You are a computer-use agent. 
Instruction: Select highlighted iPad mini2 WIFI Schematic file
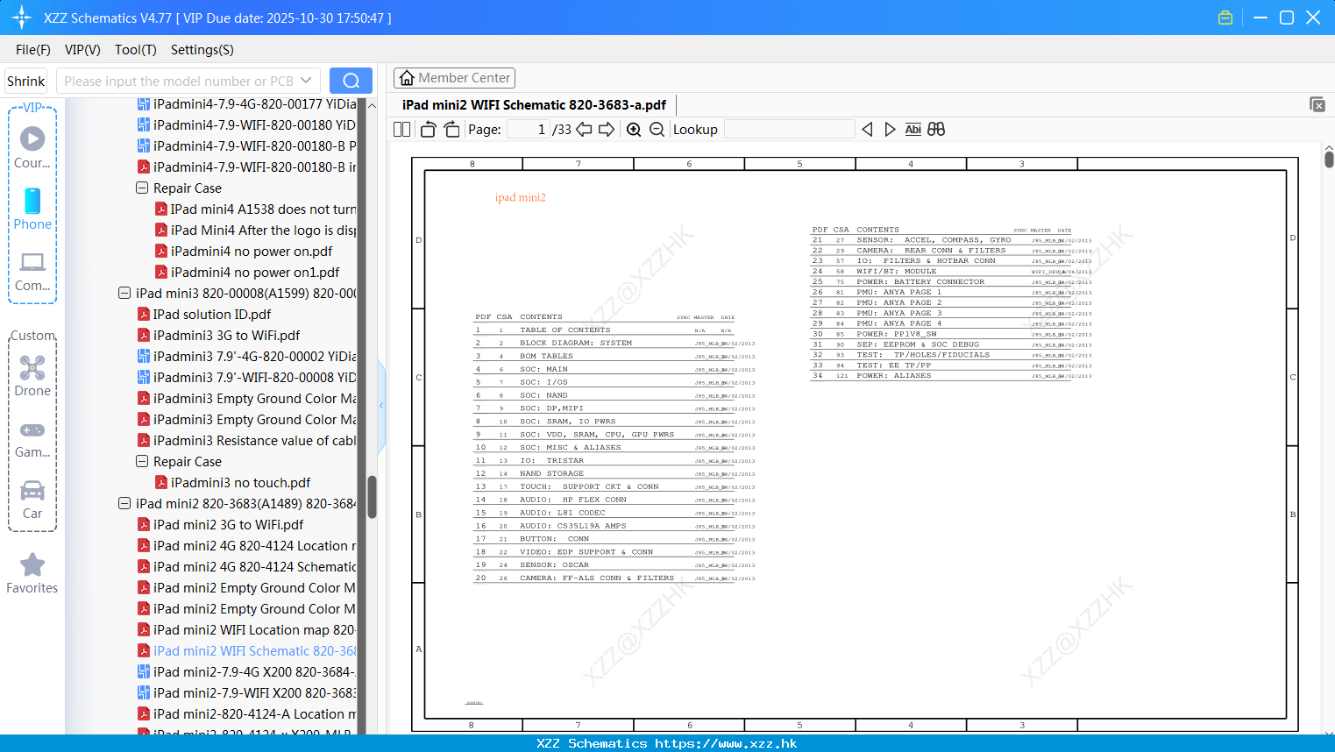[x=246, y=651]
